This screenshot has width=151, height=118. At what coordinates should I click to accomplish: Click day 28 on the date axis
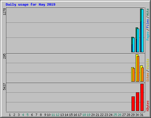point(128,115)
